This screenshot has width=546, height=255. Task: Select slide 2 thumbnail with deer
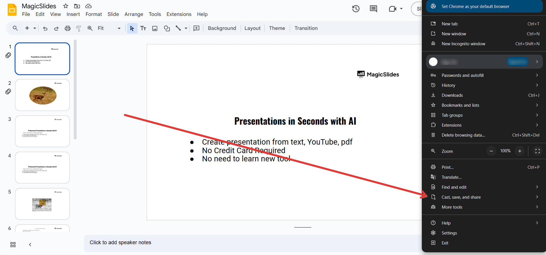[x=42, y=95]
